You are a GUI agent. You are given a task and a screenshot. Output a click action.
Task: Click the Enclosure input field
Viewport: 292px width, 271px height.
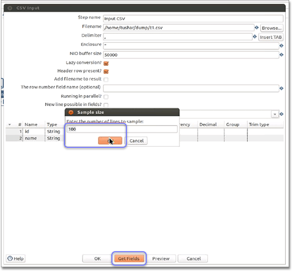click(191, 45)
